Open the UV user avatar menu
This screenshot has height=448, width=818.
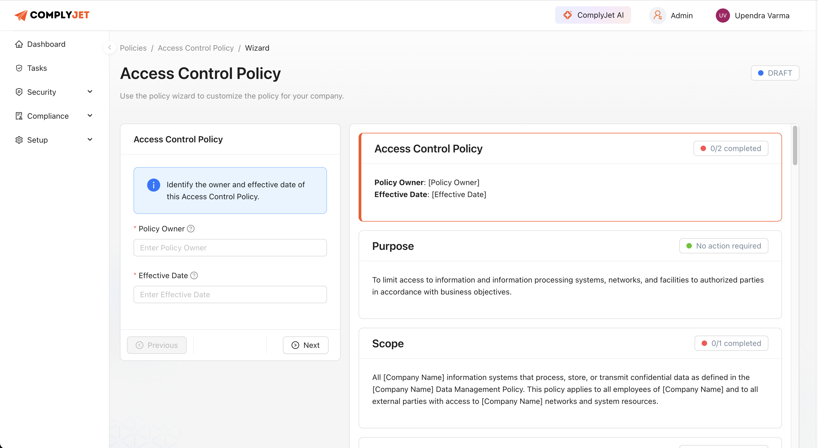722,15
